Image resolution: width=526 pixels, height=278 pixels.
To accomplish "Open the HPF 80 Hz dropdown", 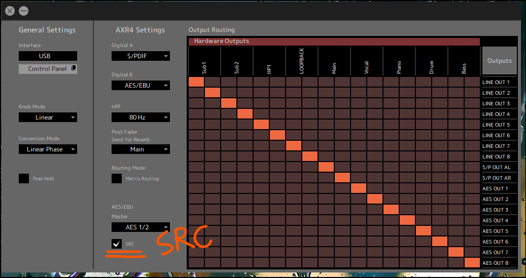I will click(x=141, y=117).
